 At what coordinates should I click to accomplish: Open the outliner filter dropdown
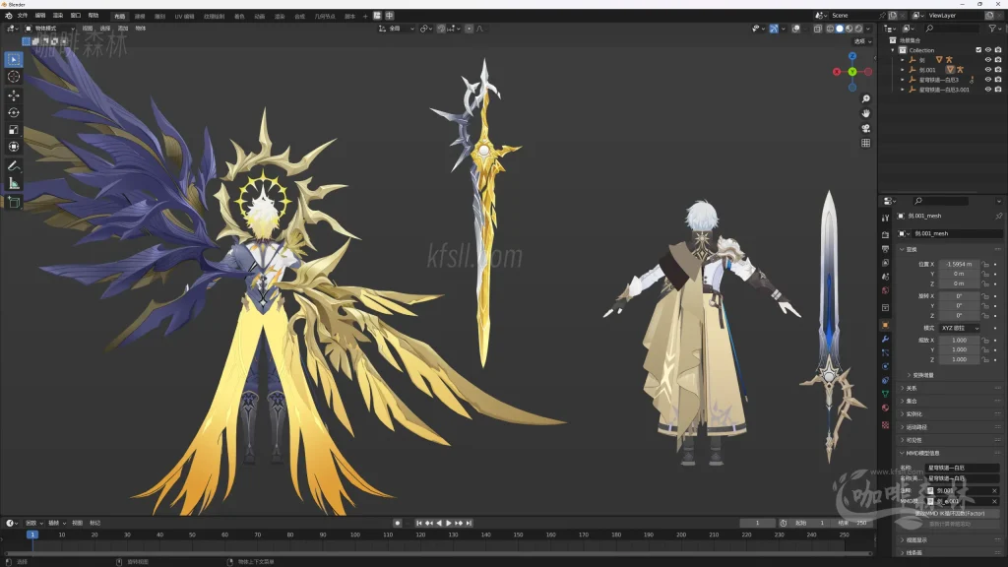click(x=994, y=29)
